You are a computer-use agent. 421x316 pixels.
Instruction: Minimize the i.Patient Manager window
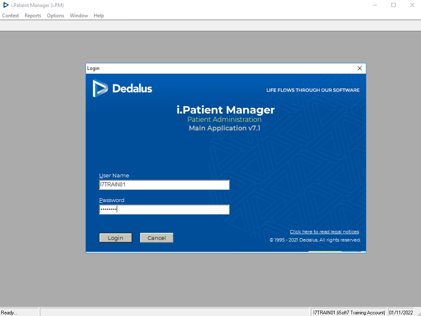point(375,5)
